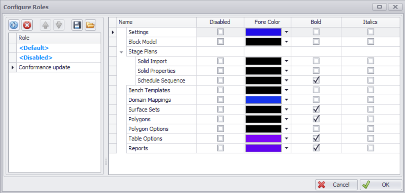Open the Fore Color dropdown for Table Options
Viewport: 405px width, 193px height.
[286, 139]
